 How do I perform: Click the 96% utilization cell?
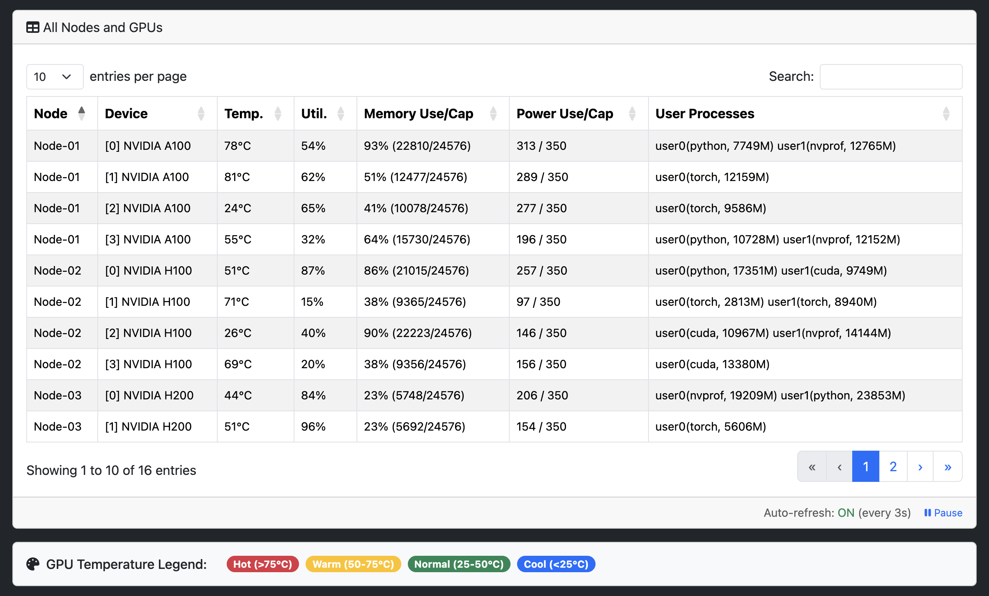[325, 426]
